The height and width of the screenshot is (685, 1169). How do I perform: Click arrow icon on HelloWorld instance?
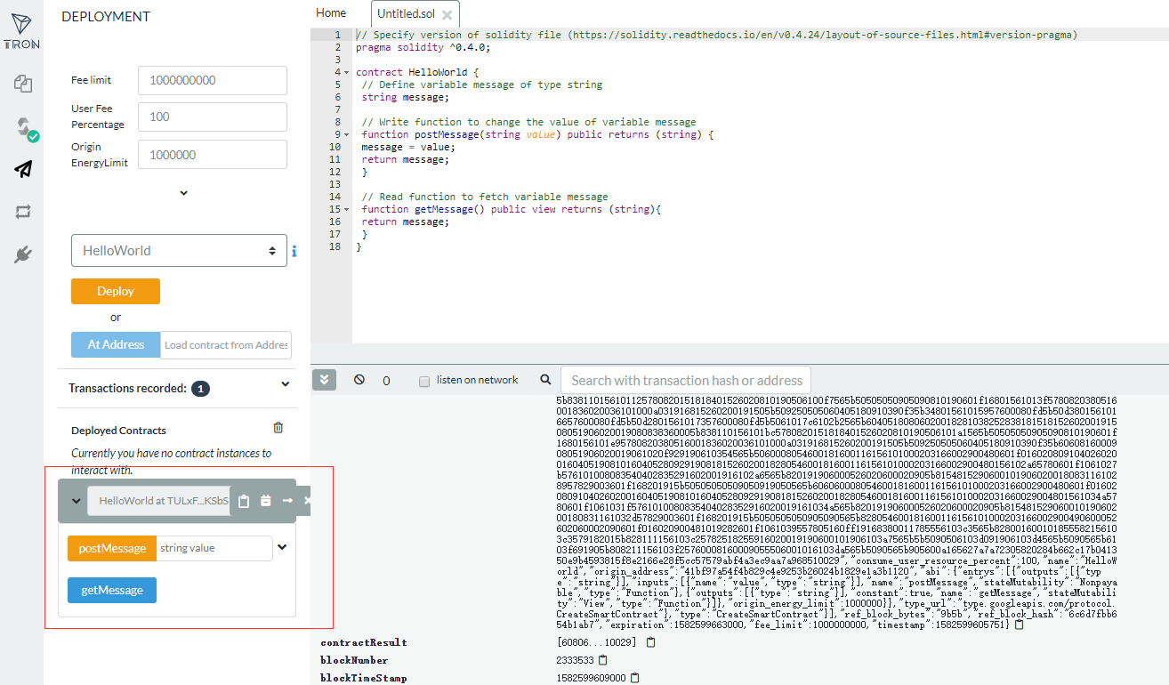pos(287,501)
